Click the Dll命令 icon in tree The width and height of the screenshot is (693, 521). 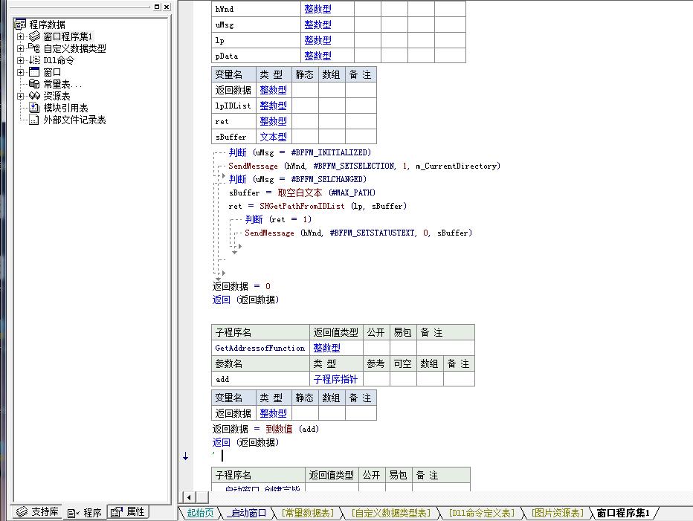coord(34,60)
